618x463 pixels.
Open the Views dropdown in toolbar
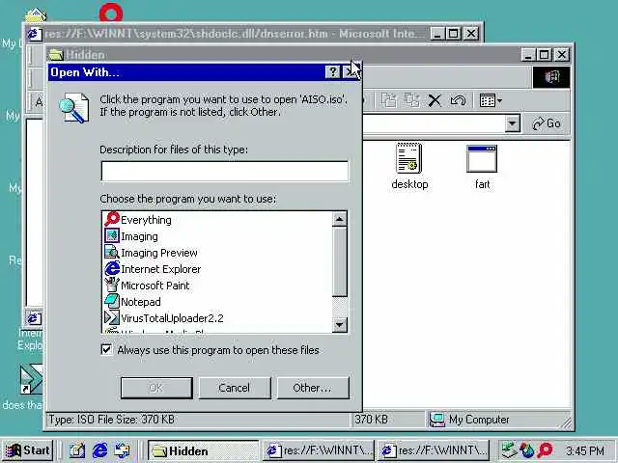(x=491, y=100)
